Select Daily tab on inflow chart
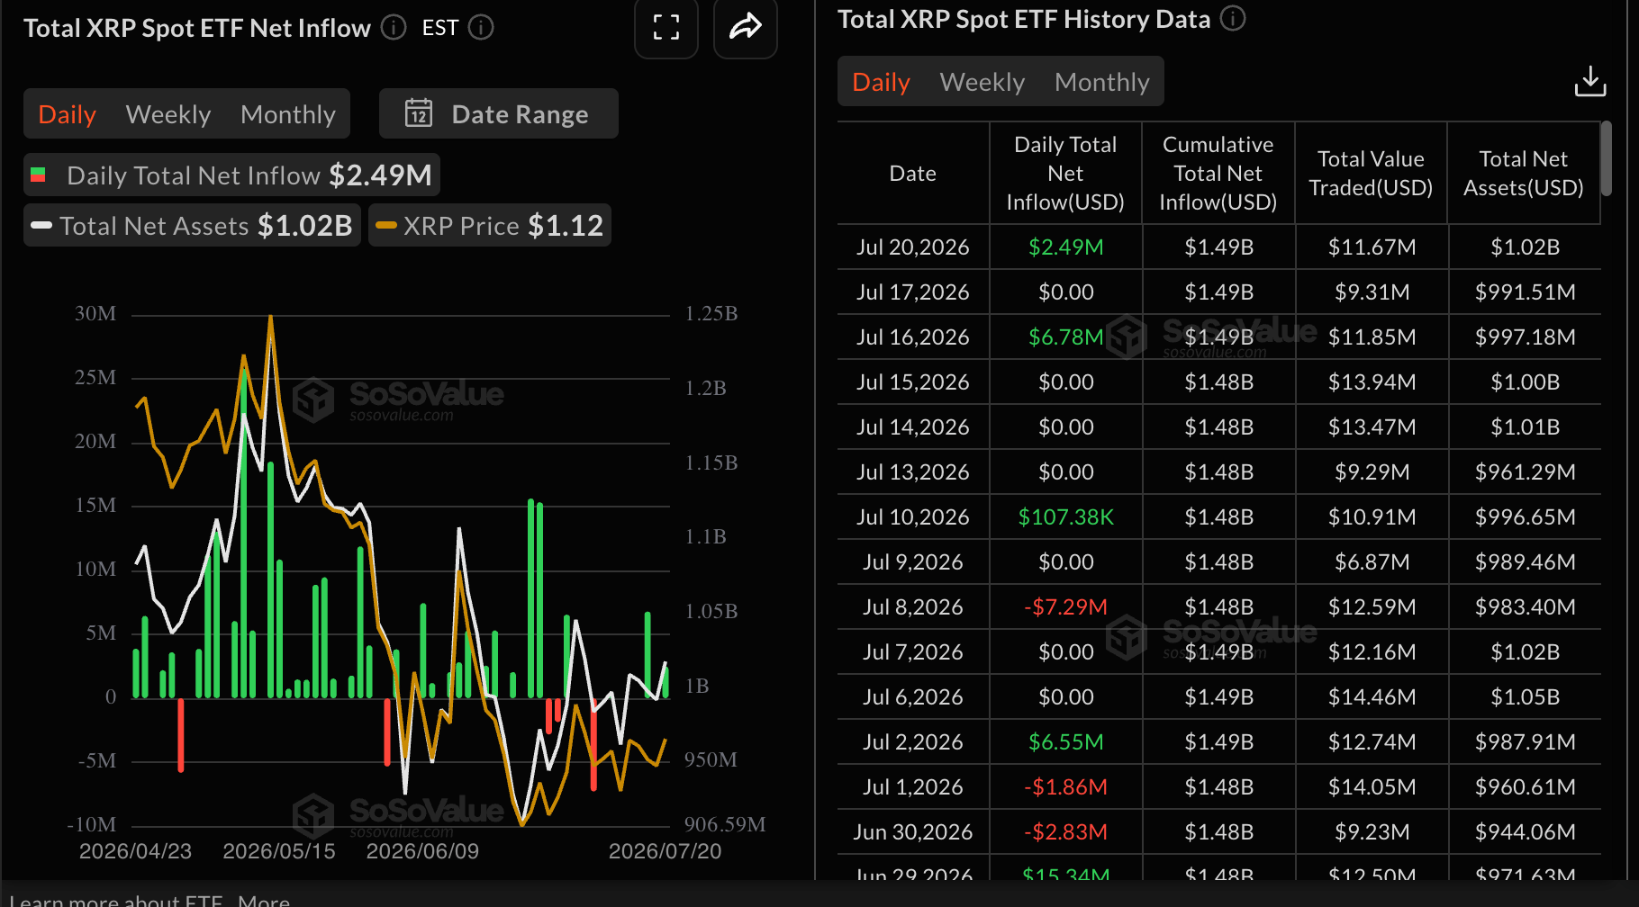 coord(68,114)
